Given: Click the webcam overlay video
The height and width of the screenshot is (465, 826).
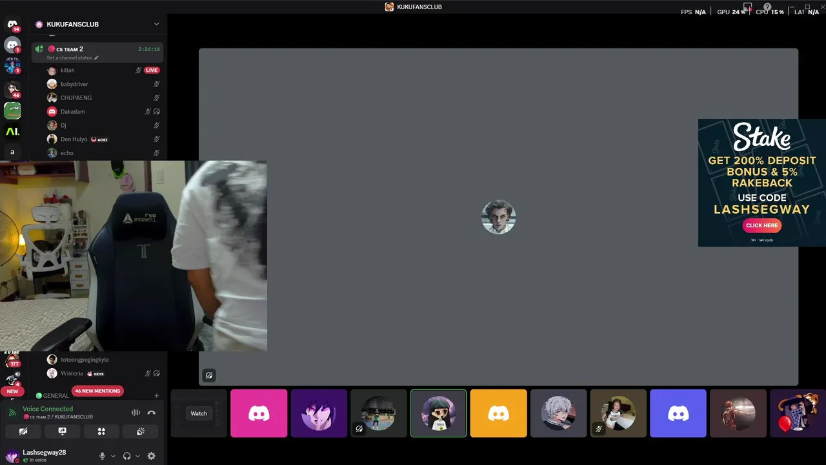Looking at the screenshot, I should pos(134,256).
